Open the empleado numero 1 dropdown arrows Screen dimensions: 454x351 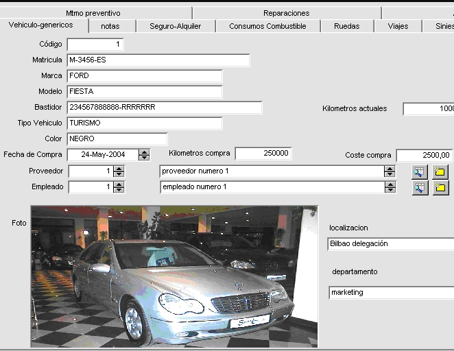tap(390, 187)
